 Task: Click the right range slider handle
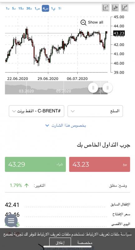pos(108,88)
